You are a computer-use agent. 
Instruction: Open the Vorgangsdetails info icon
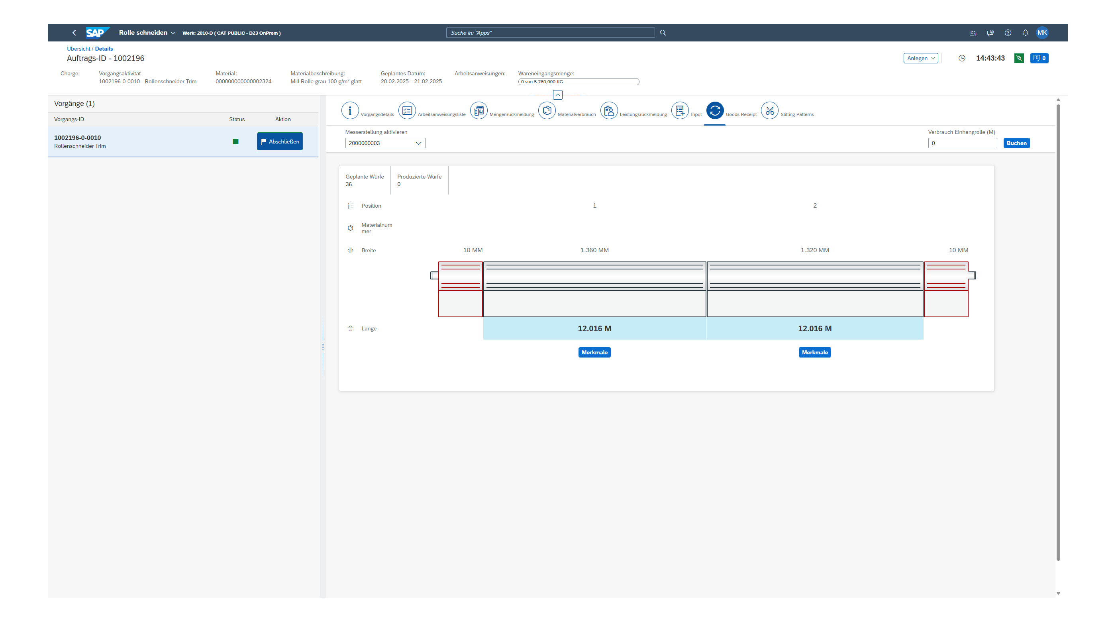350,110
